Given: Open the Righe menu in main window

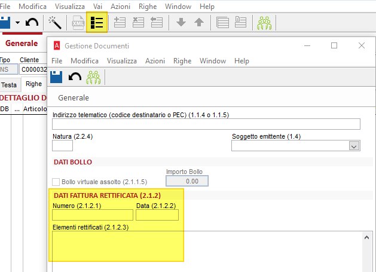Looking at the screenshot, I should [148, 7].
